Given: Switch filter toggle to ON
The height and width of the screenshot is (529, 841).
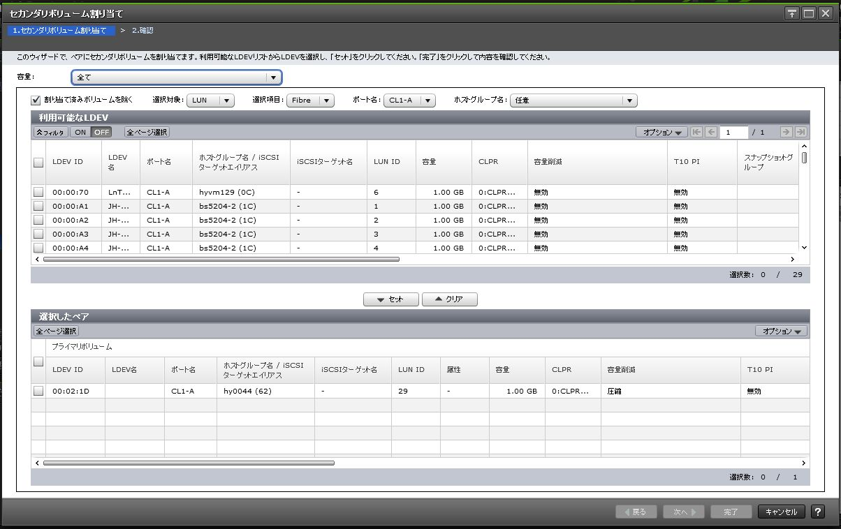Looking at the screenshot, I should pyautogui.click(x=80, y=132).
